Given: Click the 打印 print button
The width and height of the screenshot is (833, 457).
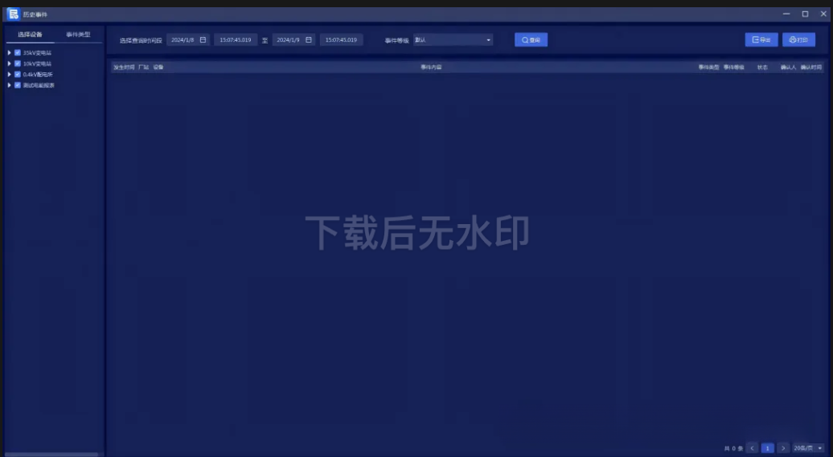Looking at the screenshot, I should pyautogui.click(x=798, y=39).
